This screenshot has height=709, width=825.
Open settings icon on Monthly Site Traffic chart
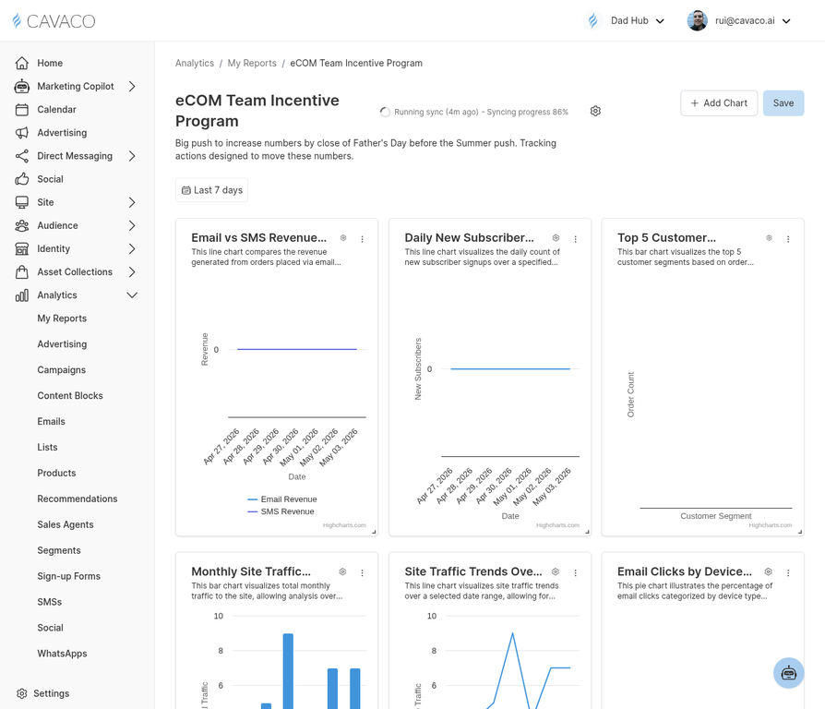point(342,571)
